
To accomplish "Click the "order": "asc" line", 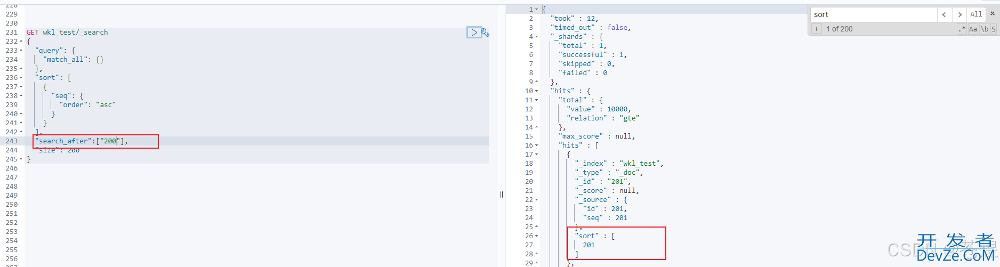I will (x=87, y=105).
